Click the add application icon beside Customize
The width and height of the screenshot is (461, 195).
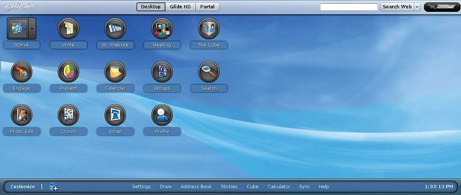tap(54, 186)
